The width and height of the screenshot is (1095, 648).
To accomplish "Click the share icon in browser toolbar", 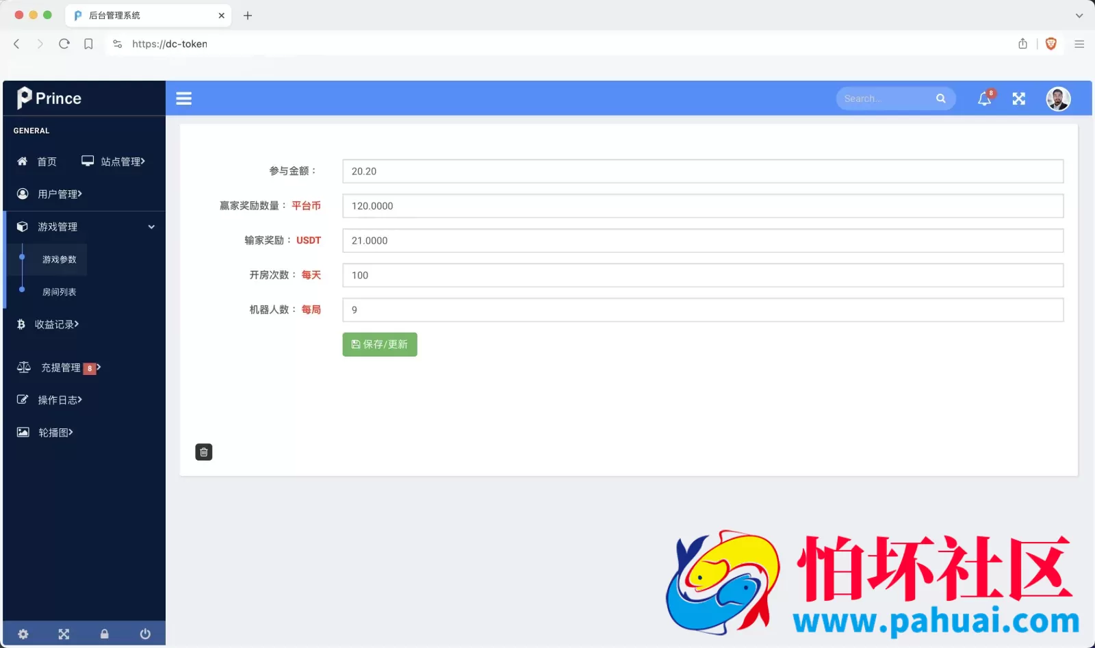I will (1022, 44).
